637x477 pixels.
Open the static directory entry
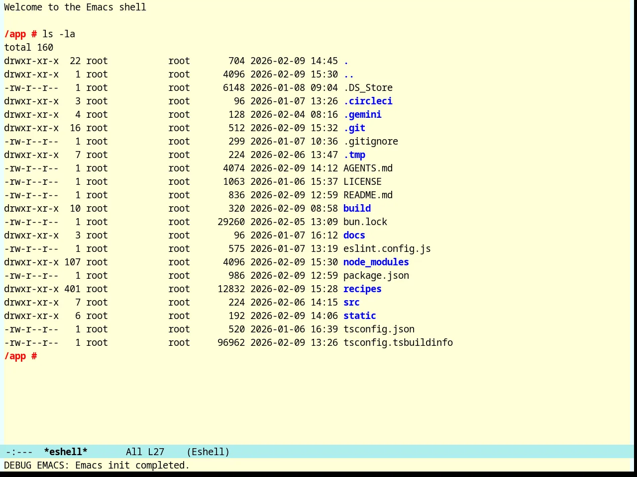(360, 316)
